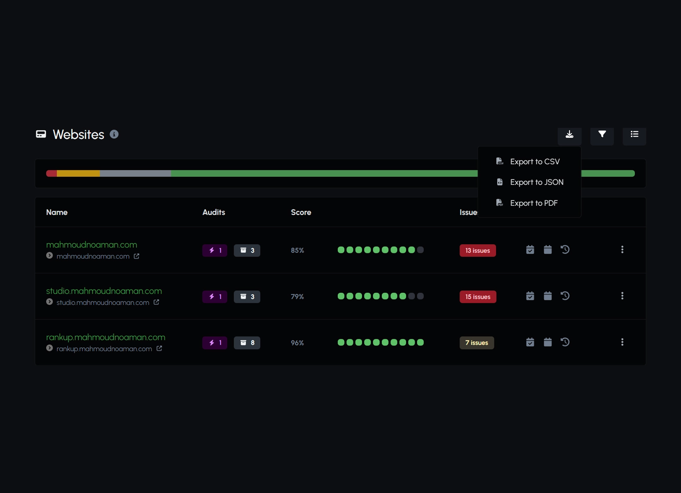The width and height of the screenshot is (681, 493).
Task: Click the 15 issues badge
Action: tap(478, 297)
